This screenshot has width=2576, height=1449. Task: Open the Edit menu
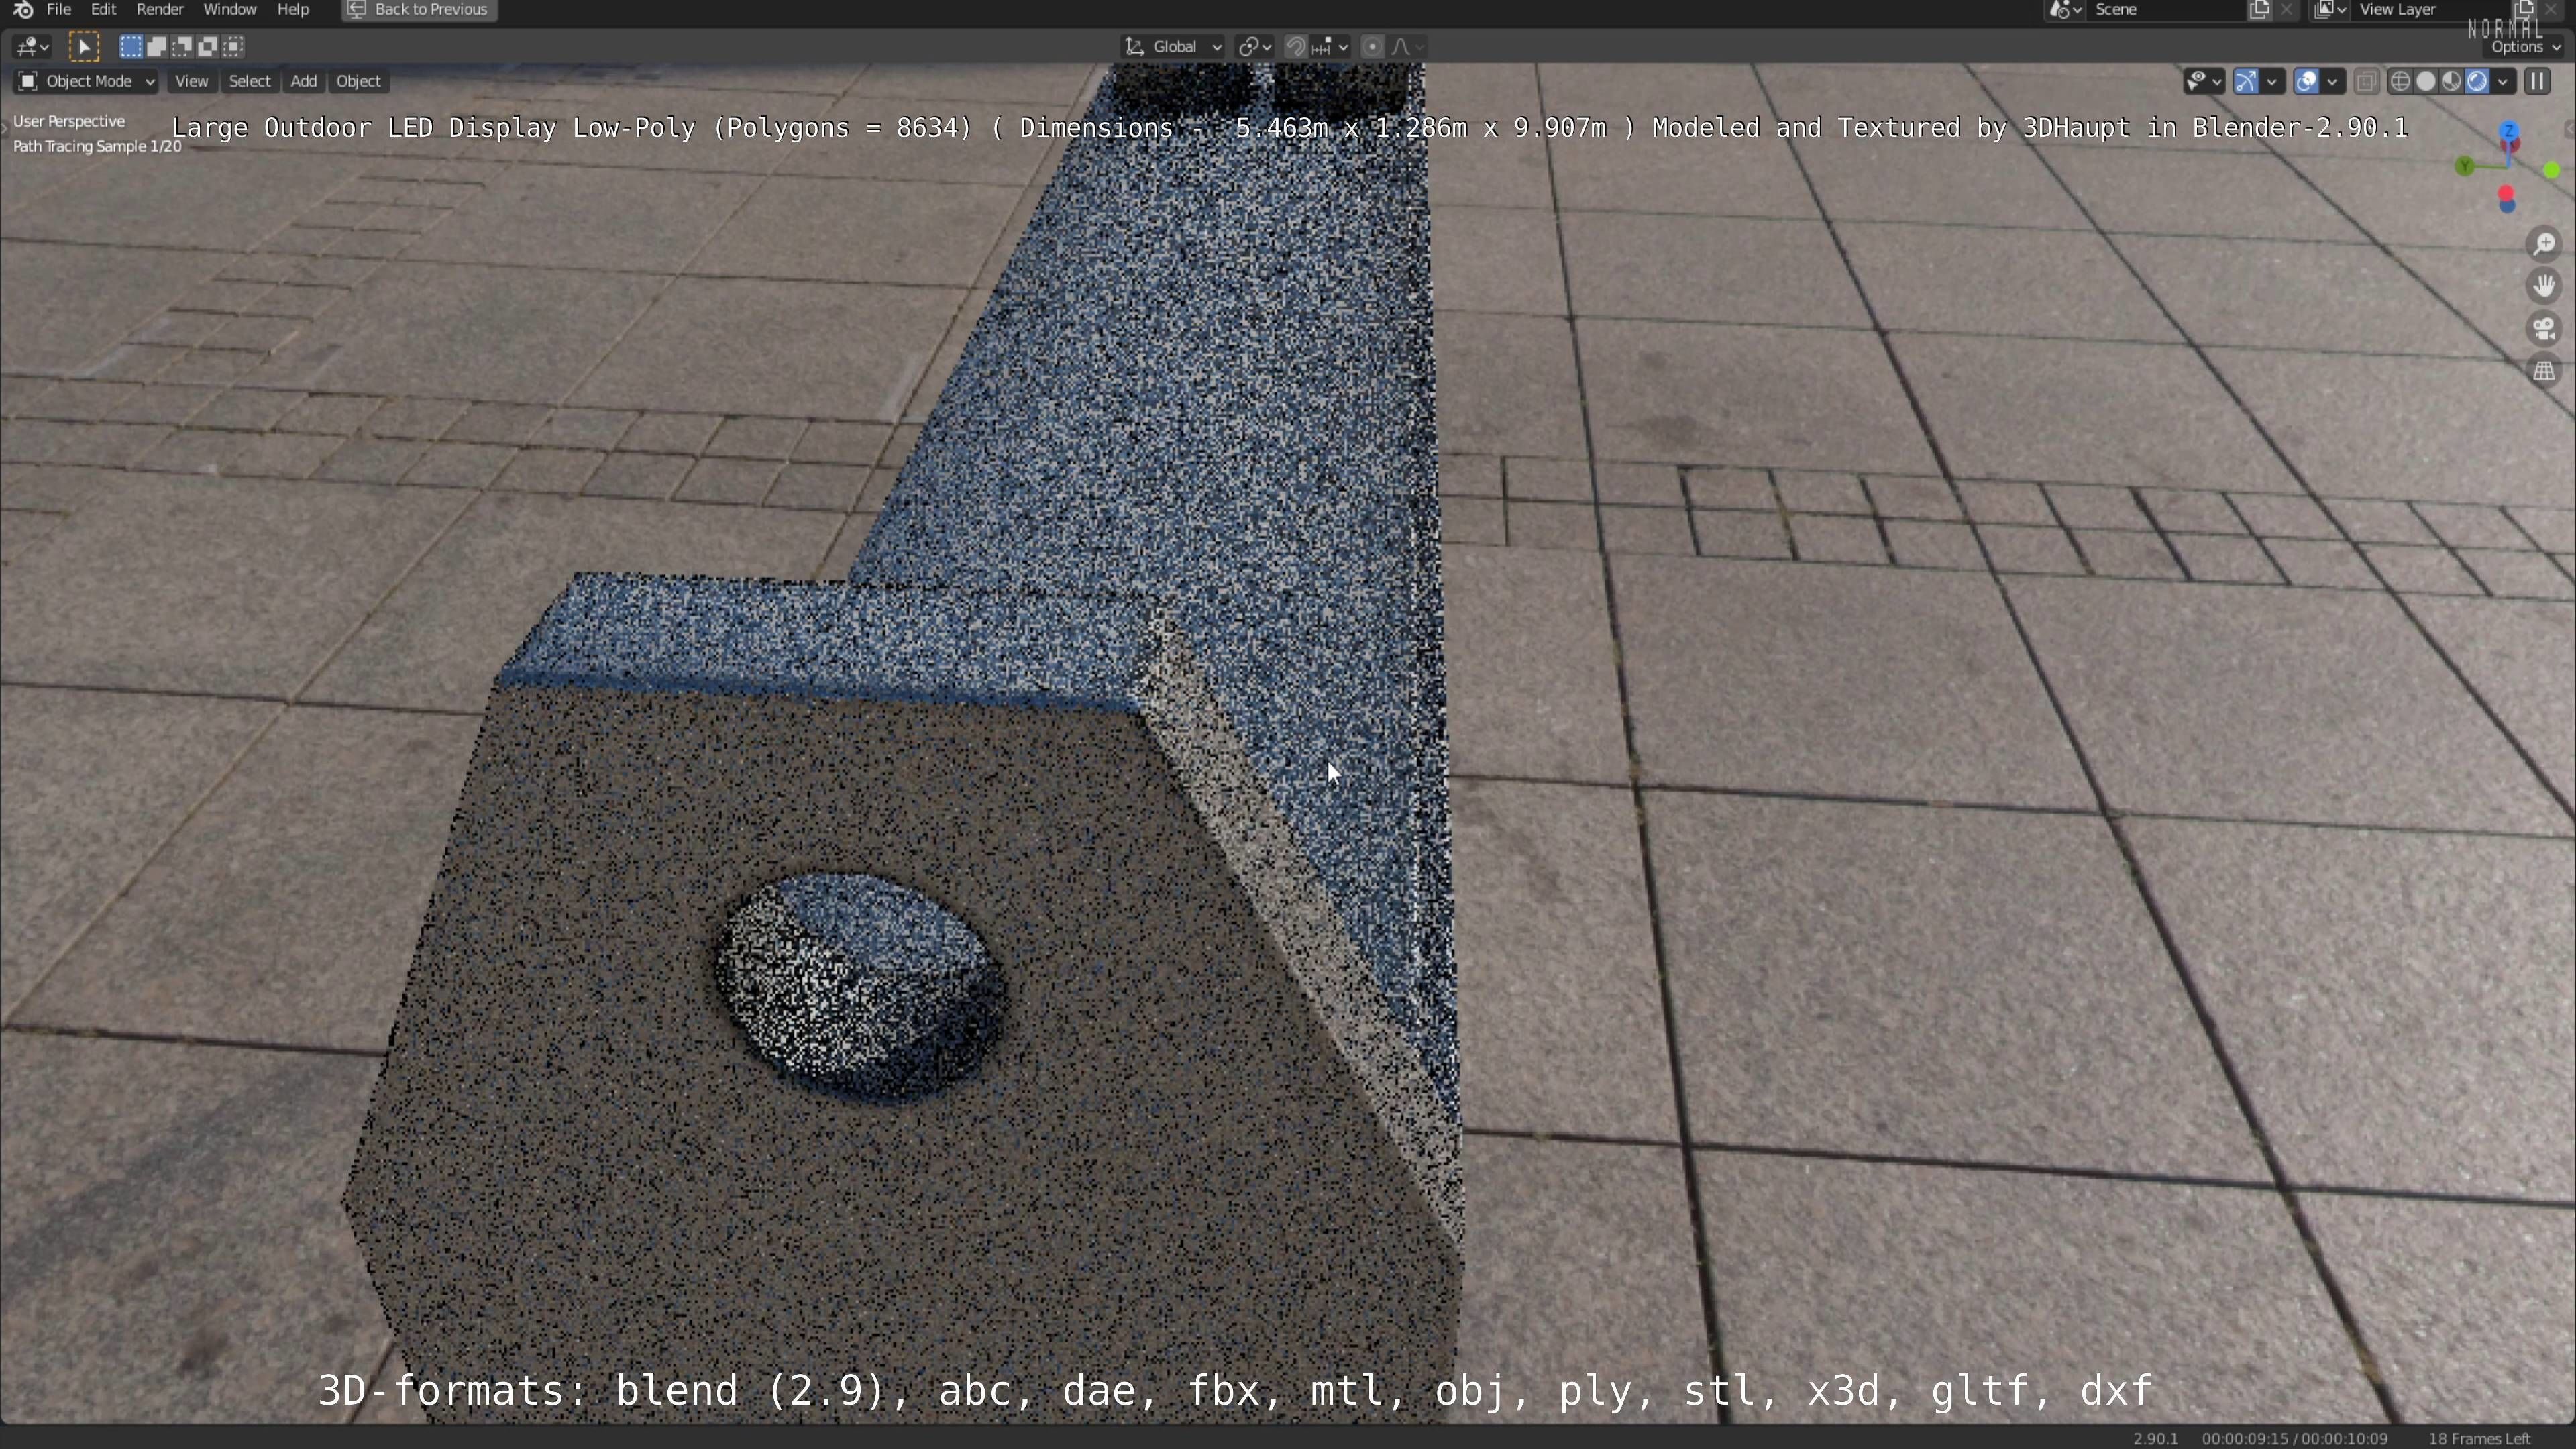104,10
